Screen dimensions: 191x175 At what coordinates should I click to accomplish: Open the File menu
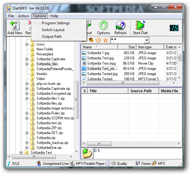tap(11, 16)
